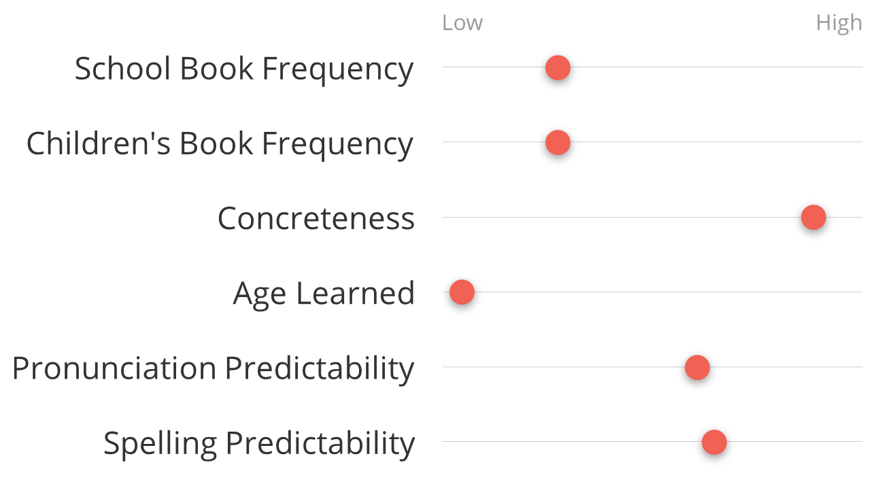Image resolution: width=886 pixels, height=484 pixels.
Task: Select the Spelling Predictability label
Action: click(259, 443)
